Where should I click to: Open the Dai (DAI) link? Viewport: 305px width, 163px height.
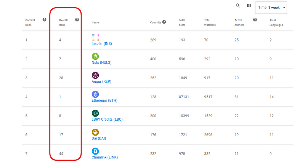coord(99,139)
